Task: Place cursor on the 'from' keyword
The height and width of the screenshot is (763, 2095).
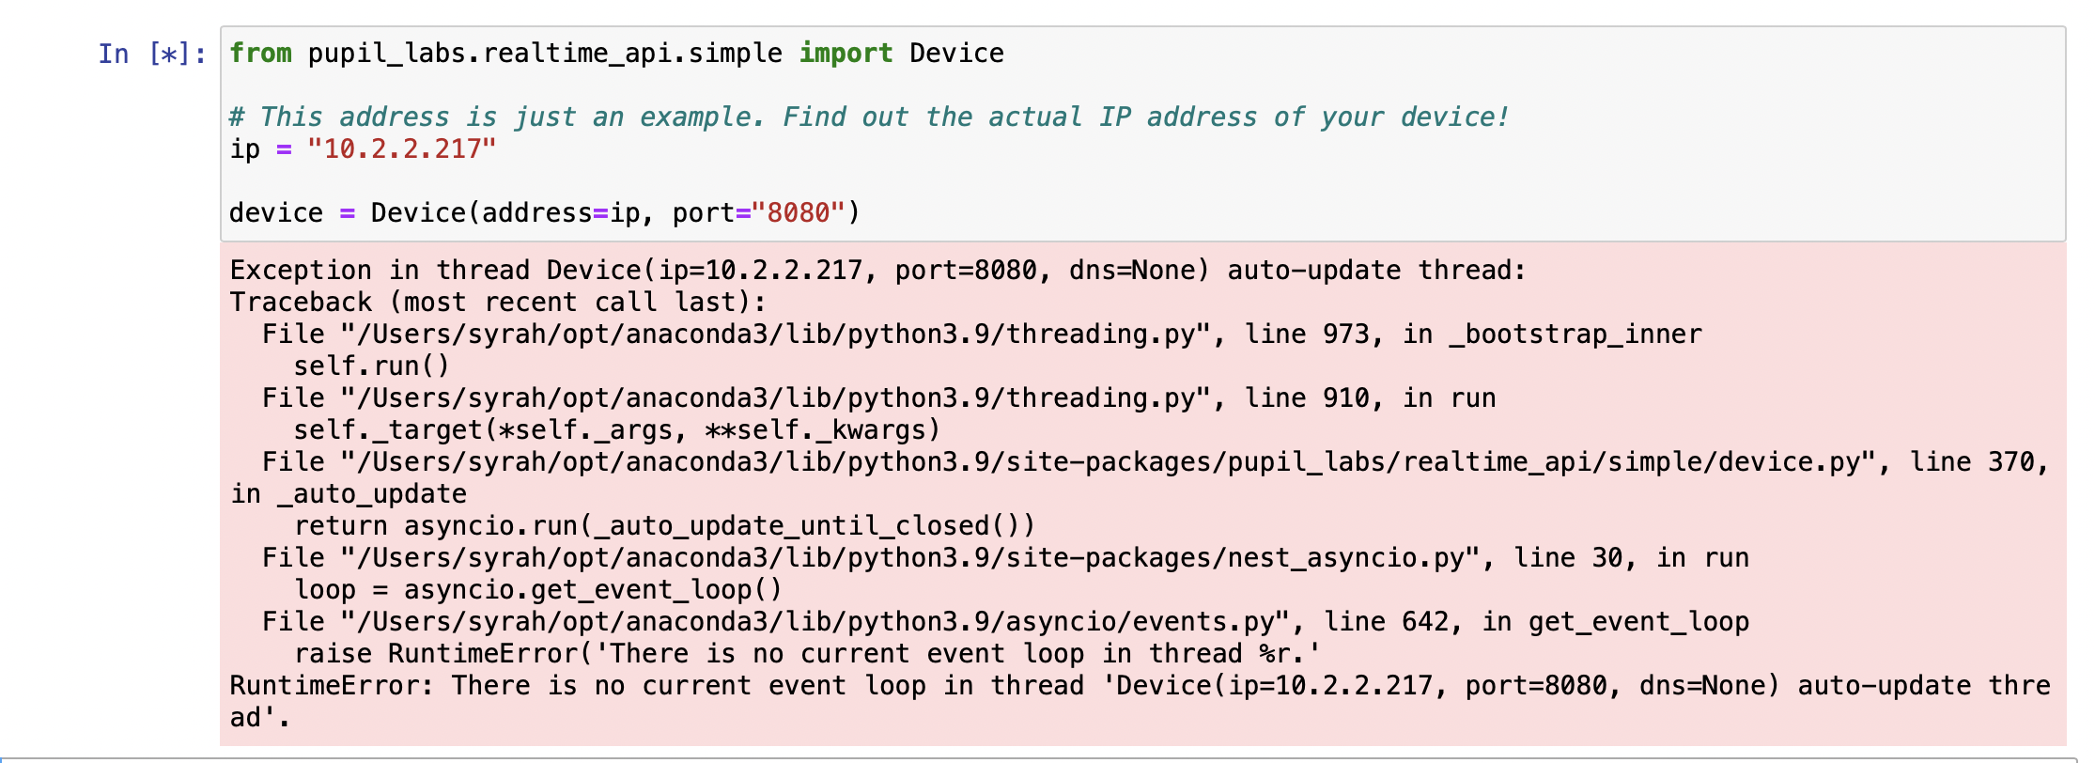Action: coord(260,54)
